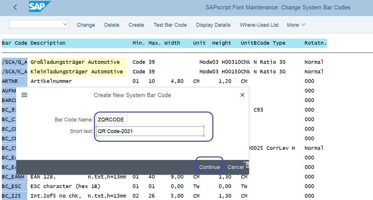This screenshot has width=373, height=200.
Task: Open the dialog's hamburger menu icon
Action: [x=24, y=95]
